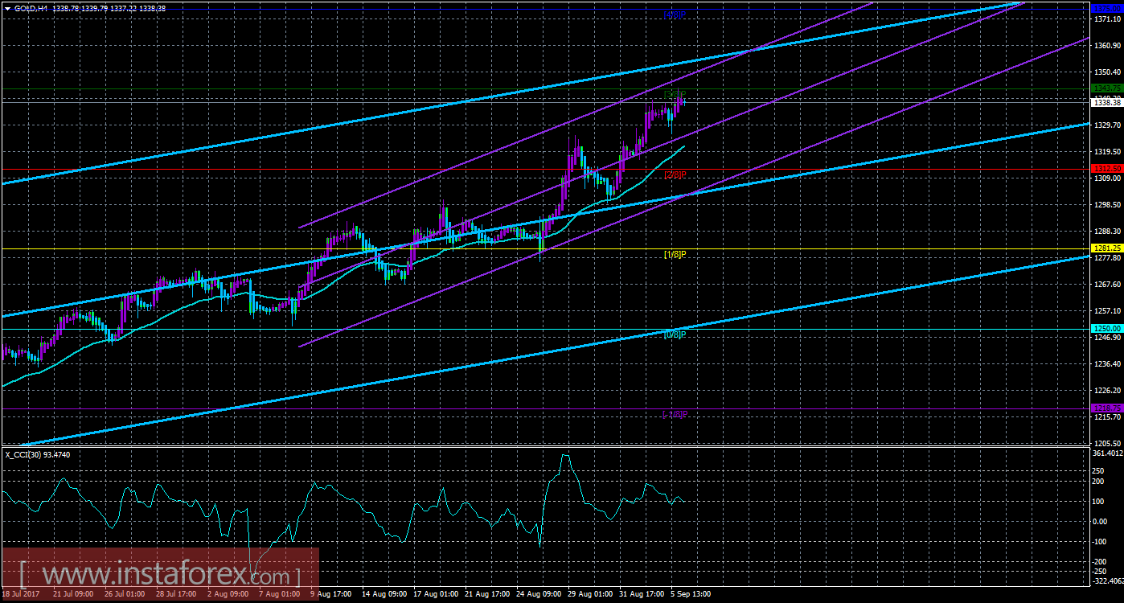1124x603 pixels.
Task: Click the current price label 1338.38
Action: point(1106,102)
